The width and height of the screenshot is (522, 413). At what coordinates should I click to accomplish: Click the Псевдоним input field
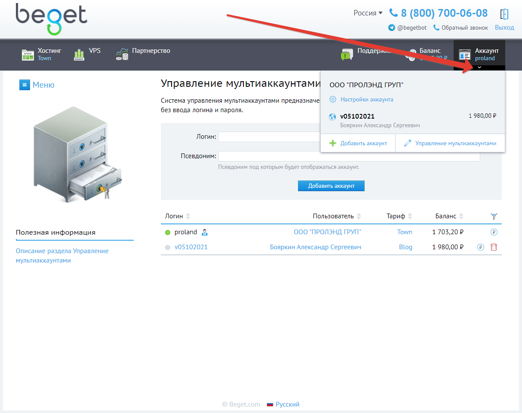[349, 156]
